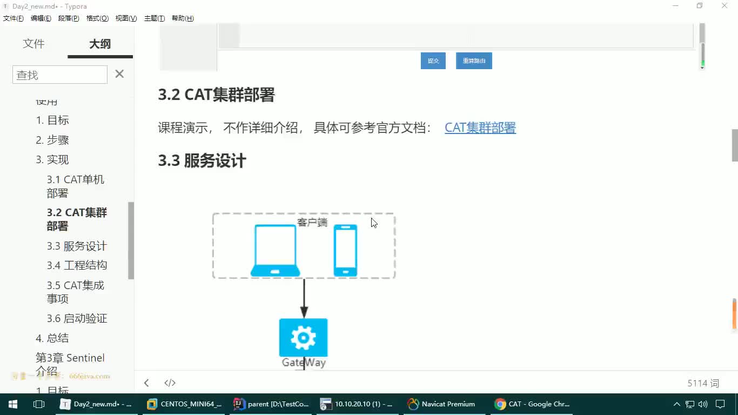Click the 3.3 服务设计 heading
Viewport: 738px width, 415px height.
tap(202, 160)
